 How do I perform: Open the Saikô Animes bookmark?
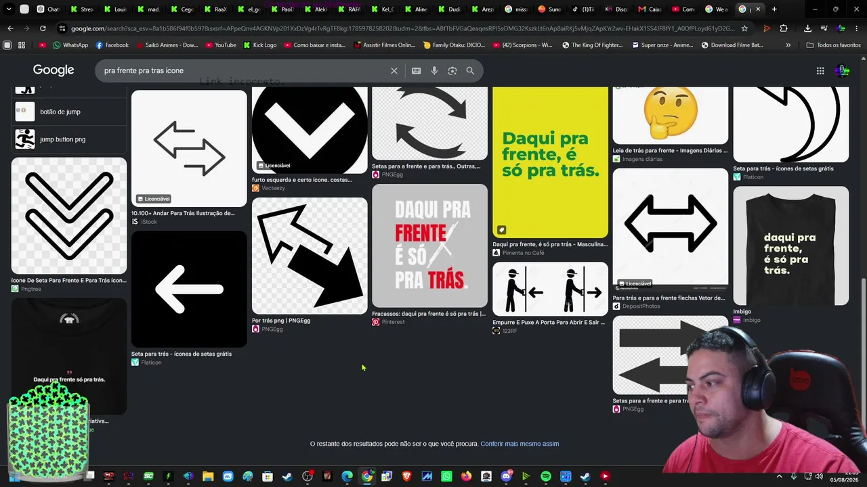[x=167, y=45]
